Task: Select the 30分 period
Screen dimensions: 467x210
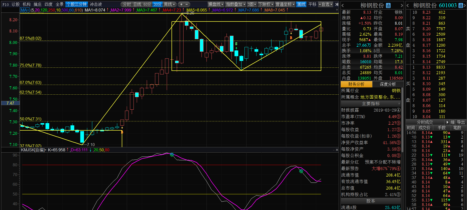Action: tap(157, 4)
